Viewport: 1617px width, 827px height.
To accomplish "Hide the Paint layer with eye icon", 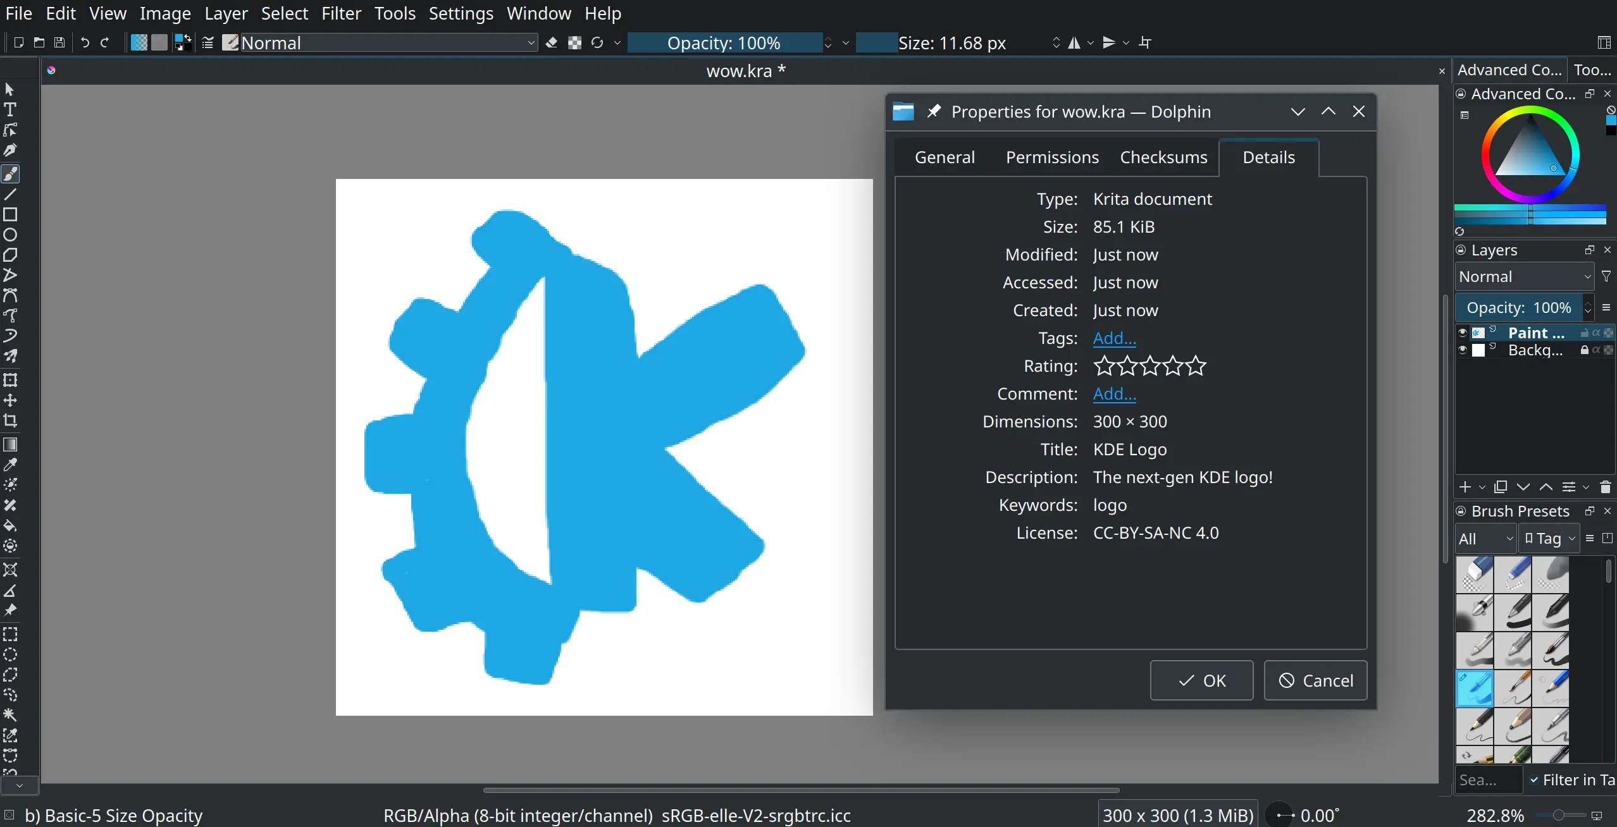I will (x=1463, y=333).
